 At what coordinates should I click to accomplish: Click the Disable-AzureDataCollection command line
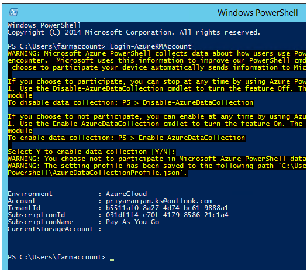pos(130,102)
